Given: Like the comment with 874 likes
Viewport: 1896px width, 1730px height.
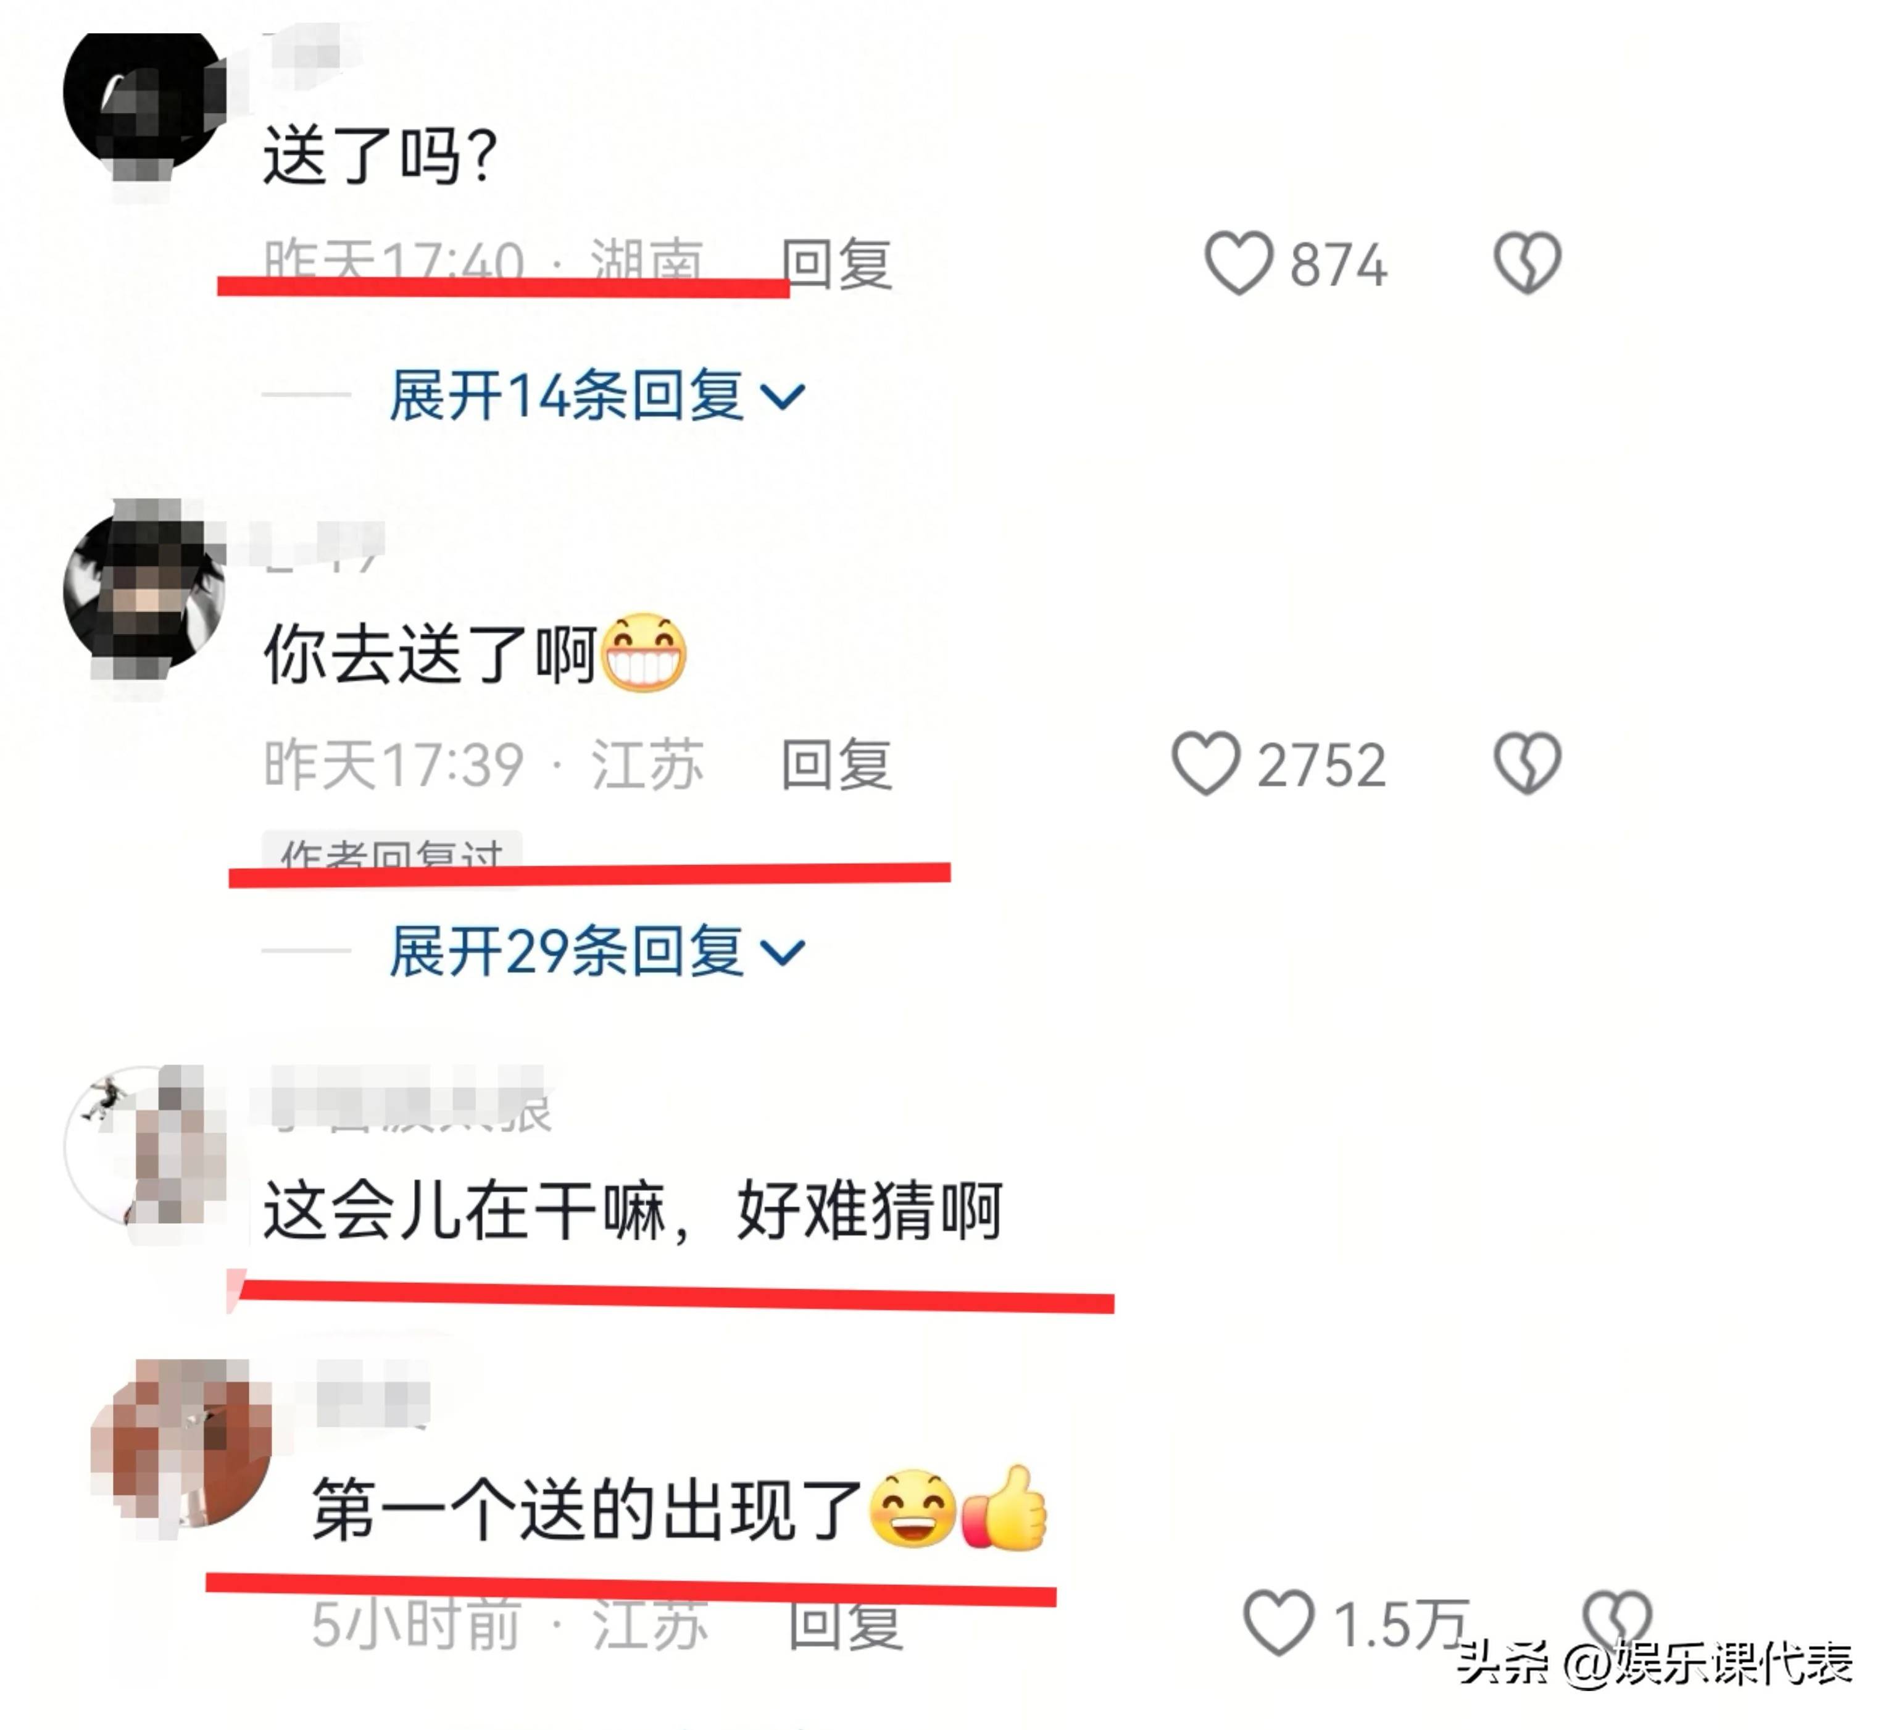Looking at the screenshot, I should point(1239,262).
